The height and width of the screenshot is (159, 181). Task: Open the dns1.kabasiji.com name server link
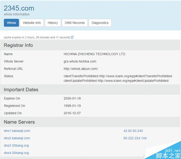(x=17, y=131)
